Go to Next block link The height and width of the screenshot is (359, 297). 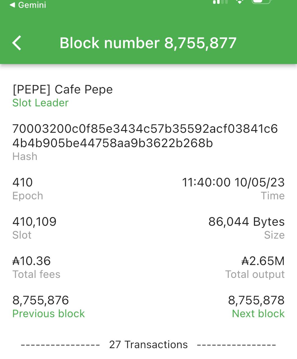pyautogui.click(x=258, y=314)
